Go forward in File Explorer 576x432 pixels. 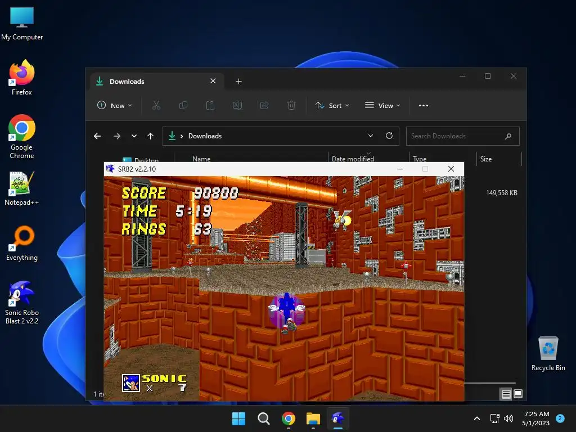coord(117,136)
